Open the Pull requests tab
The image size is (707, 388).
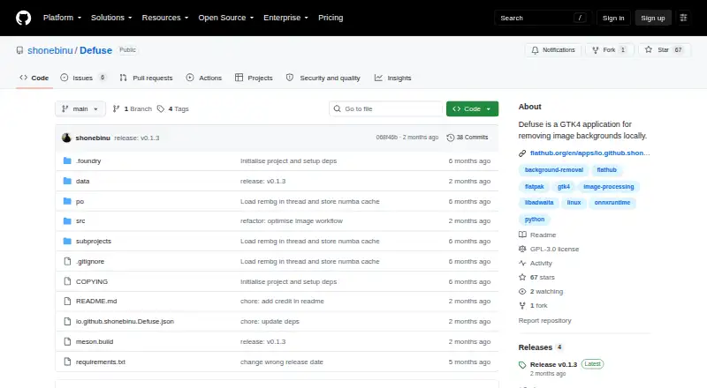pos(146,78)
